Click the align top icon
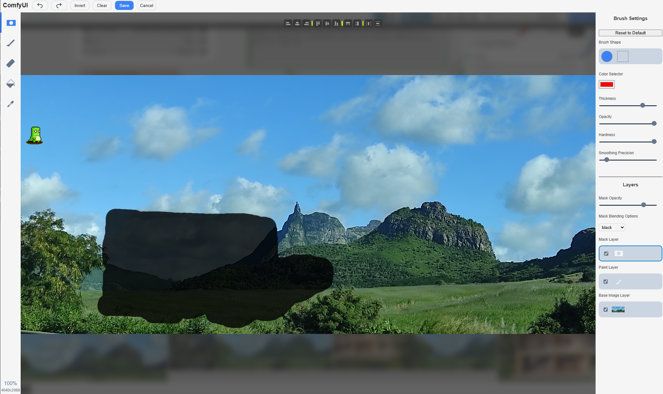 pos(318,23)
